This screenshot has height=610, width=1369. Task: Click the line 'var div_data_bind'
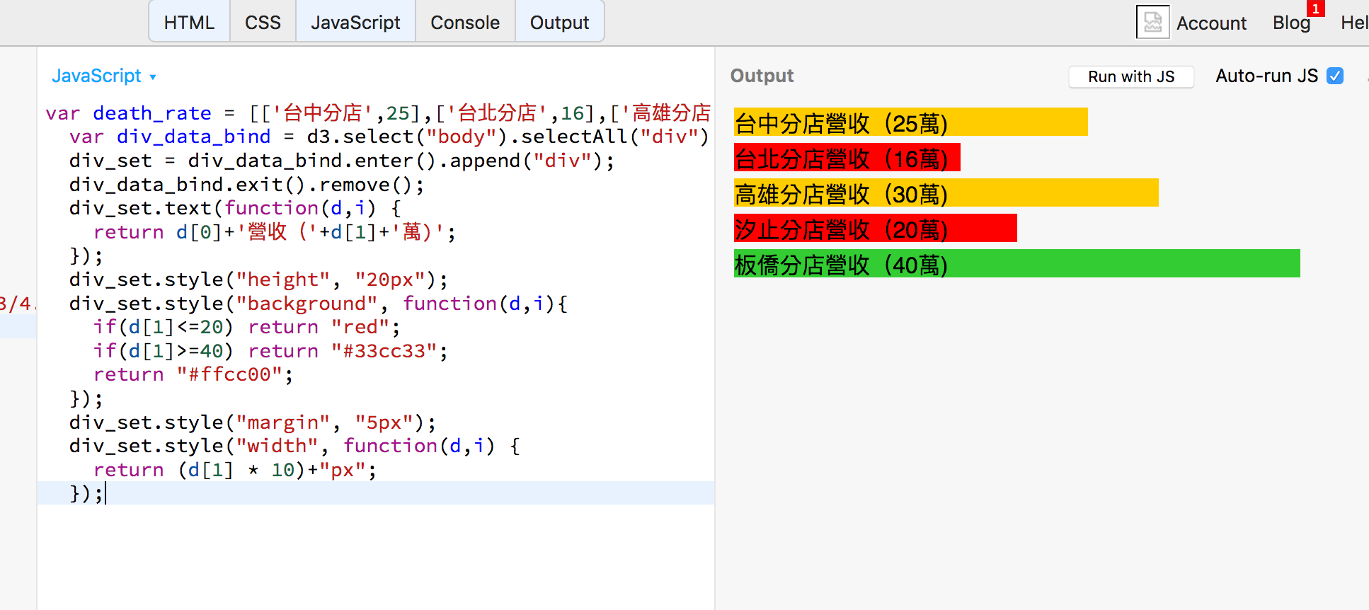click(x=389, y=137)
